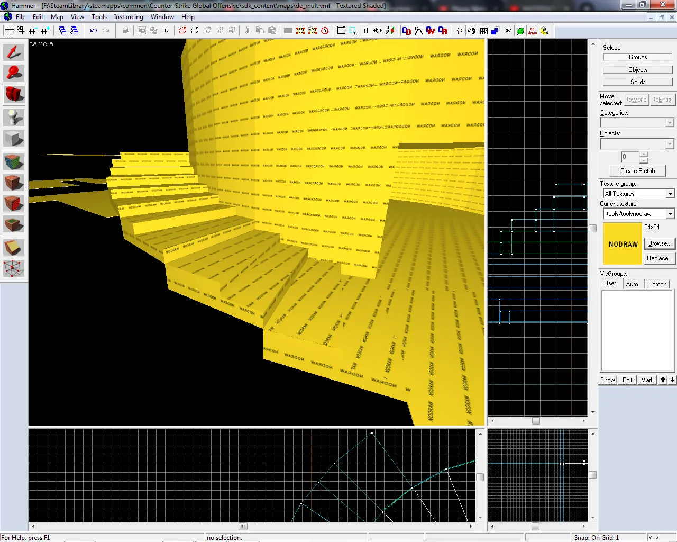This screenshot has height=542, width=677.
Task: Select the Selection (arrow) tool
Action: (14, 52)
